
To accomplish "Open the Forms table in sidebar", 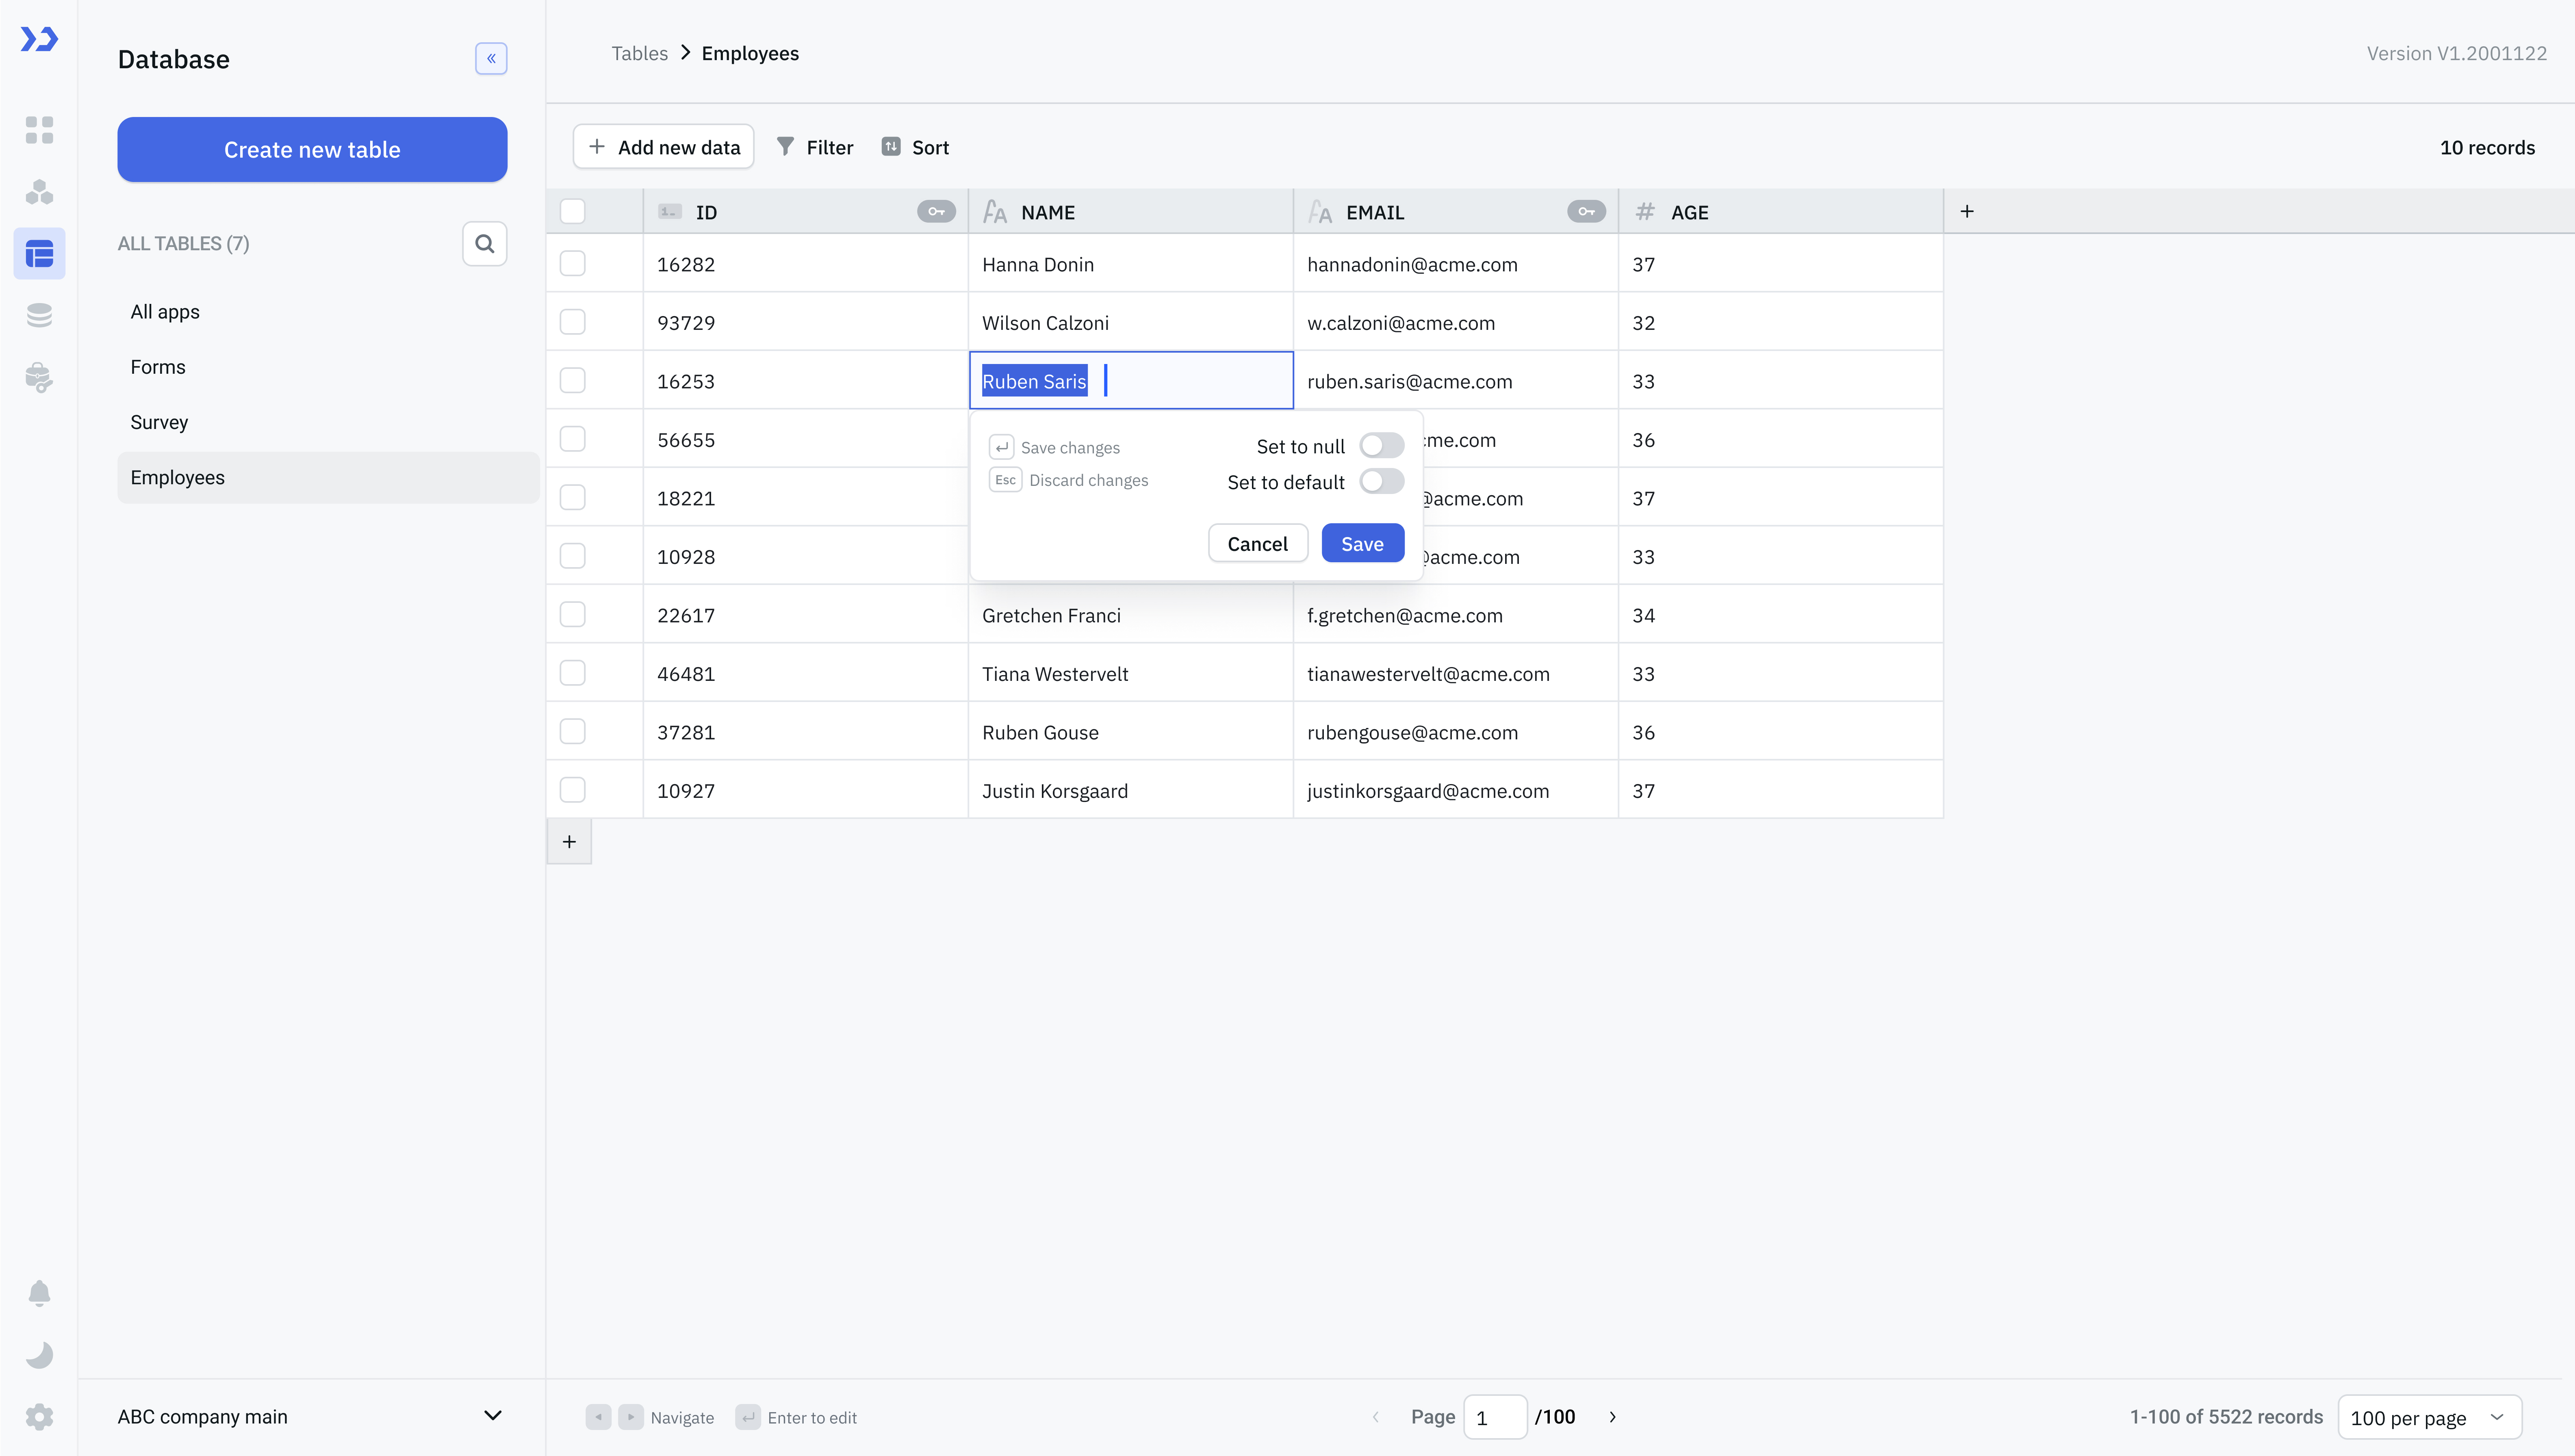I will pos(158,367).
